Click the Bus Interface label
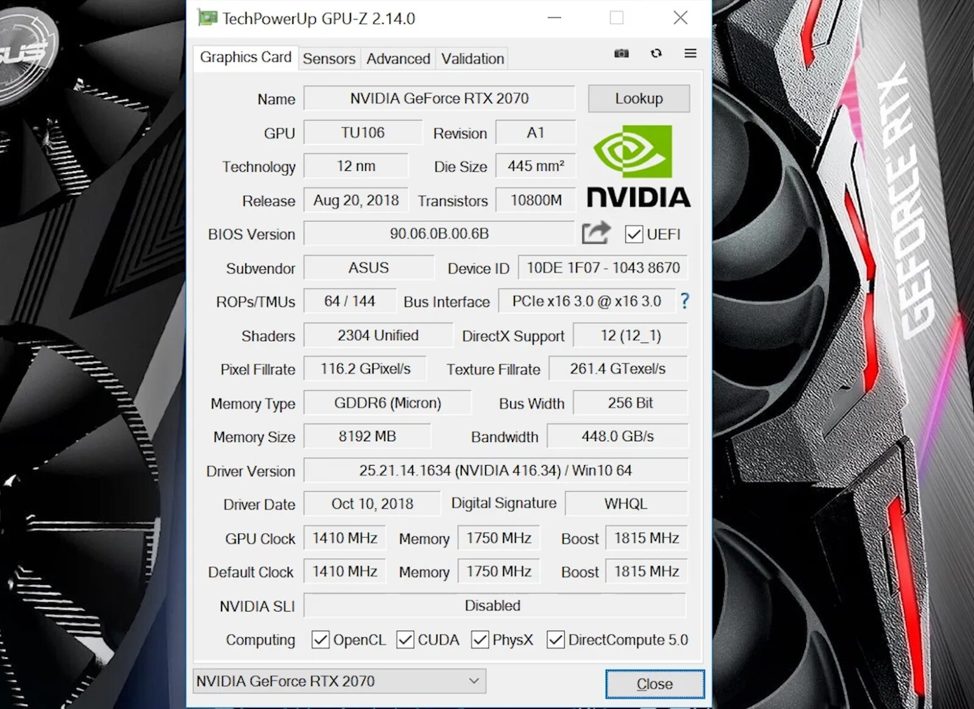974x709 pixels. click(447, 302)
